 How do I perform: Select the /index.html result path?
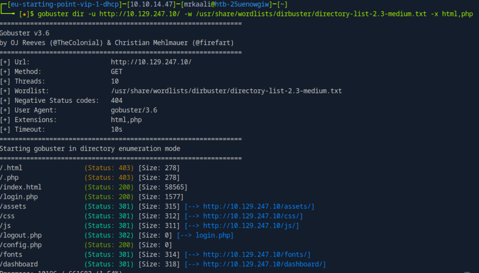[21, 187]
